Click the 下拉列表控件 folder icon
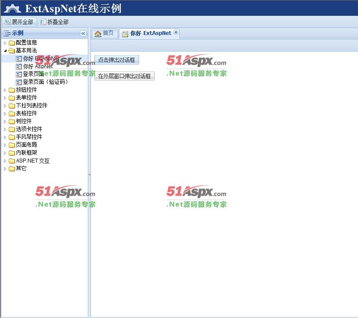 (x=12, y=106)
